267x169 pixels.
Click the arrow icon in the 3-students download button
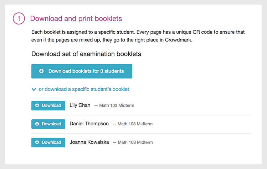click(41, 71)
